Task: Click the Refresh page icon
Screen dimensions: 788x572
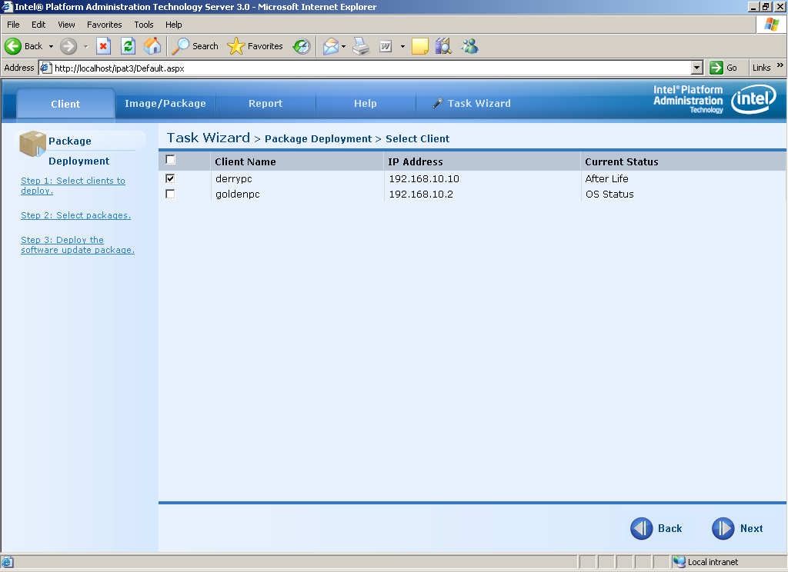Action: click(x=129, y=46)
